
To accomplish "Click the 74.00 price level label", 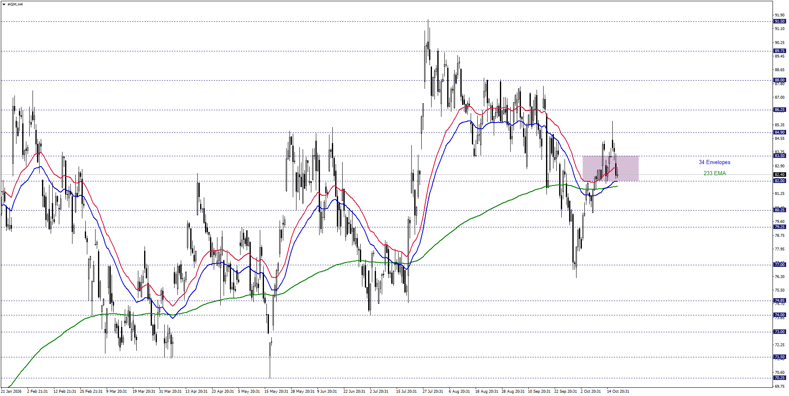I will [x=780, y=315].
